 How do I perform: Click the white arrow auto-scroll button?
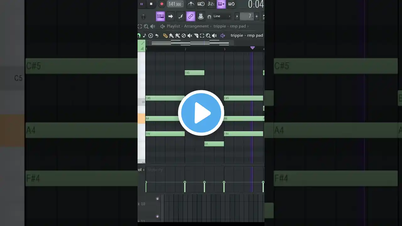coord(171,16)
